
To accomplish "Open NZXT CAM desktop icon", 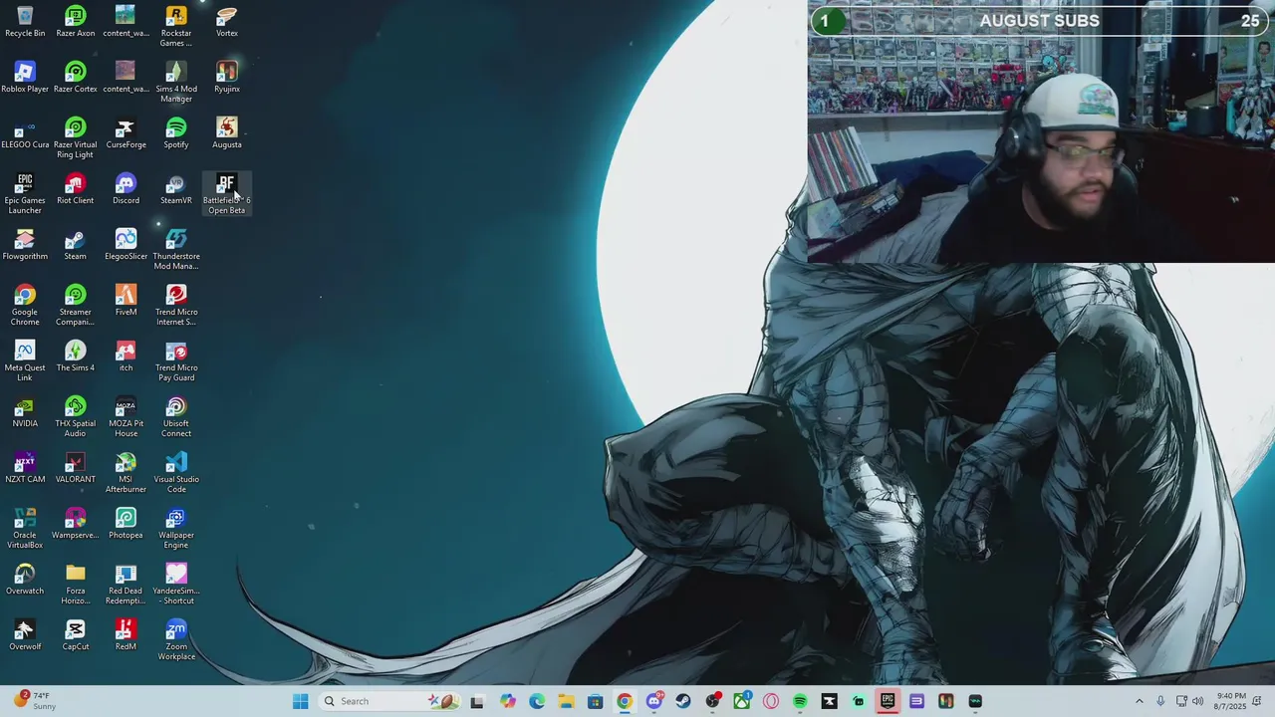I will point(25,468).
